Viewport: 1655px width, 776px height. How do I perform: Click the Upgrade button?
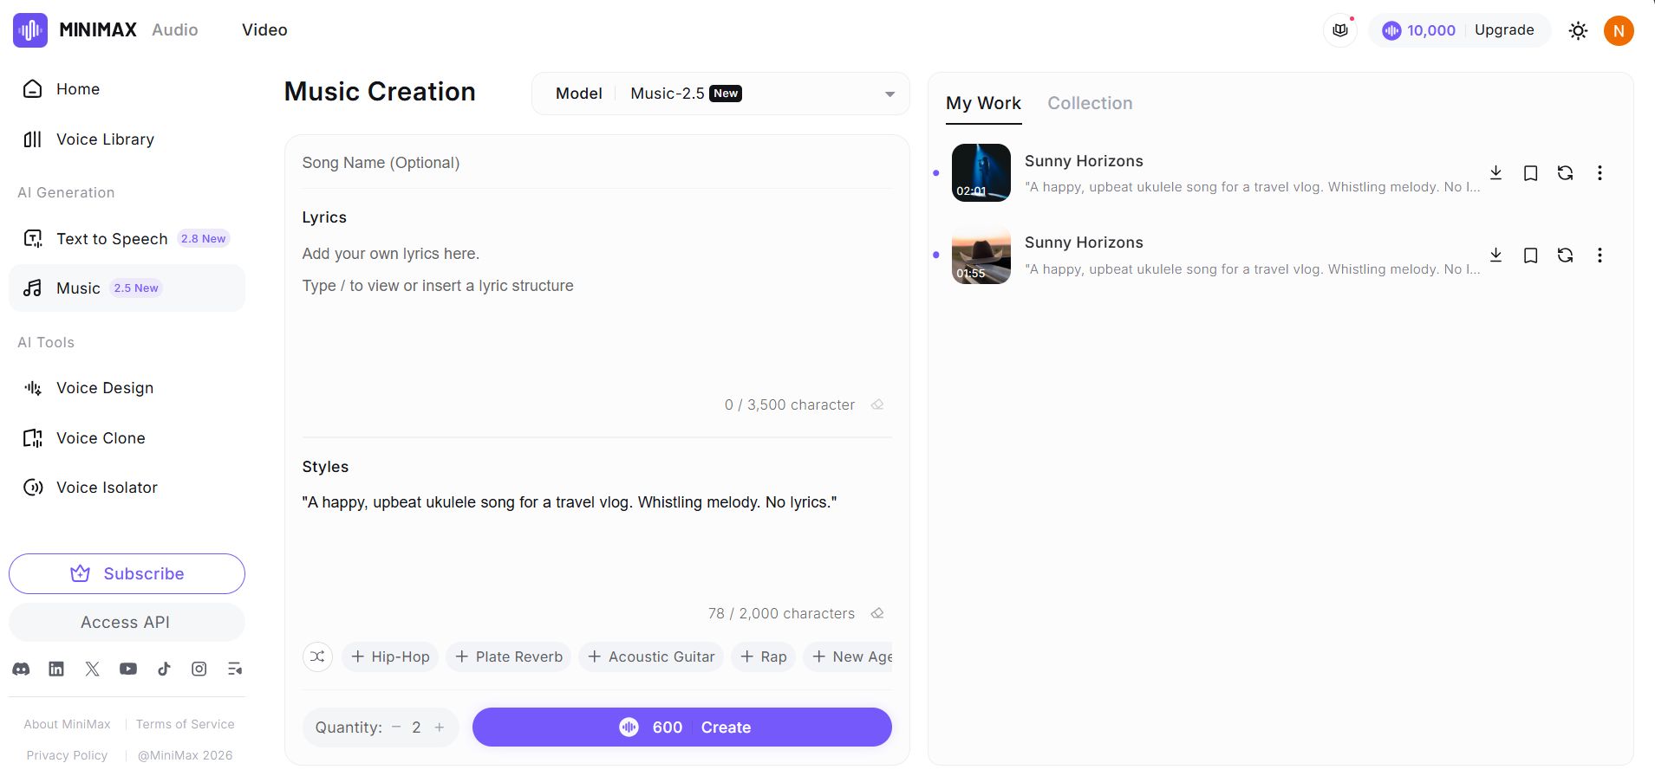1504,30
